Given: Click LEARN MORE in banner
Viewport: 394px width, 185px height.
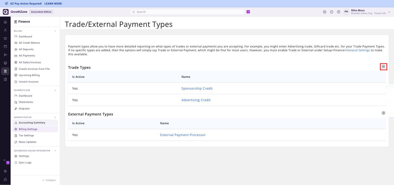Looking at the screenshot, I should click(x=53, y=4).
